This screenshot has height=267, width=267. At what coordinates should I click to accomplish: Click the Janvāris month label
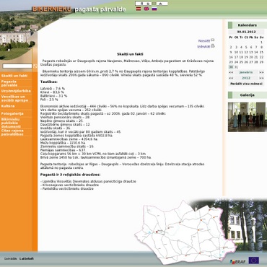coord(246,72)
